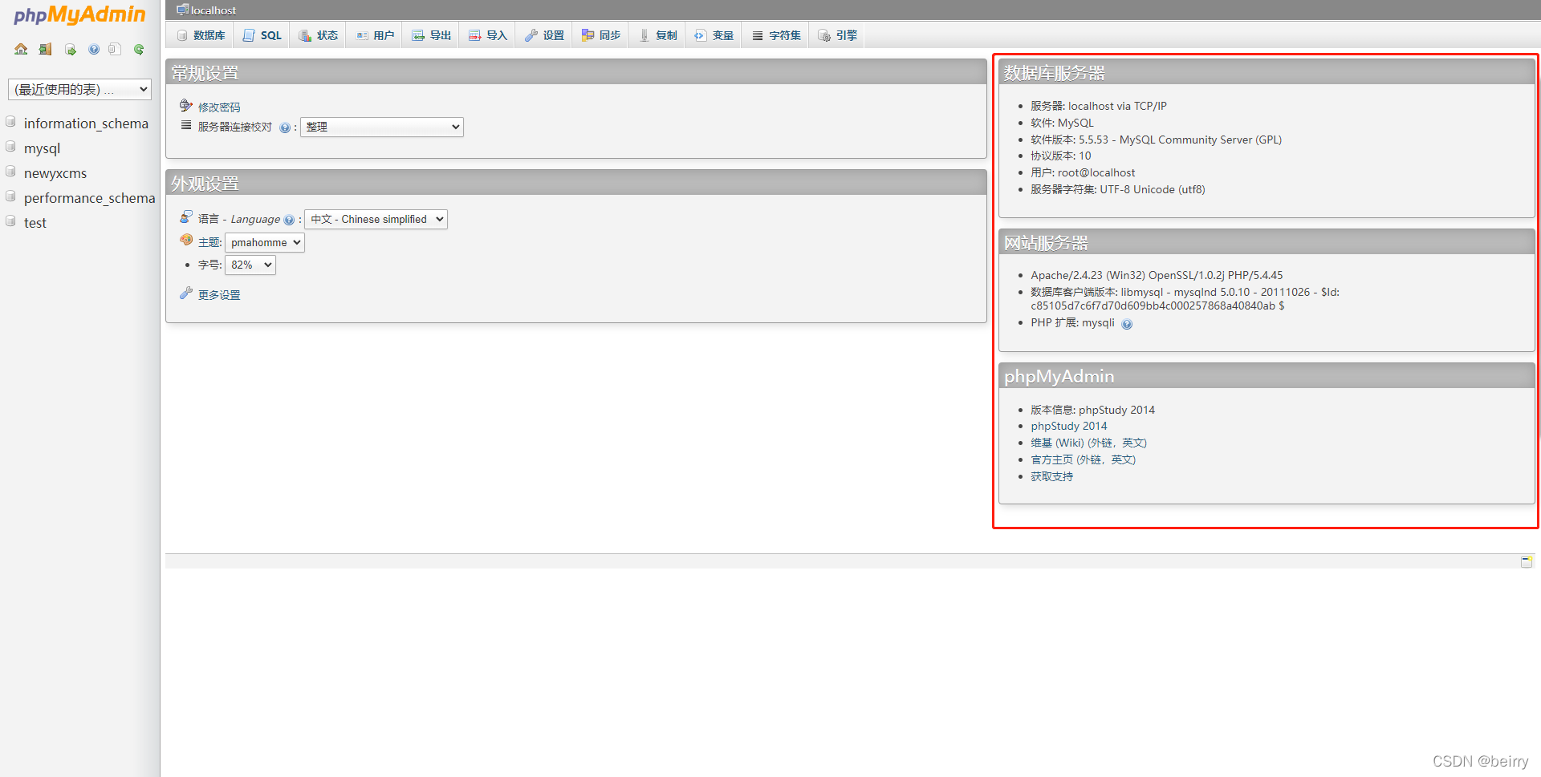Open the theme dropdown showing pmahomme

(265, 242)
